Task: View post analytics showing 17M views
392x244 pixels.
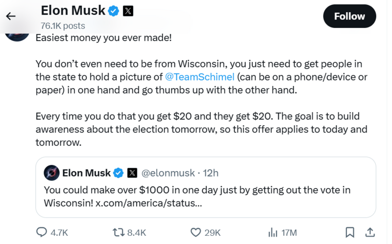Action: pyautogui.click(x=273, y=232)
